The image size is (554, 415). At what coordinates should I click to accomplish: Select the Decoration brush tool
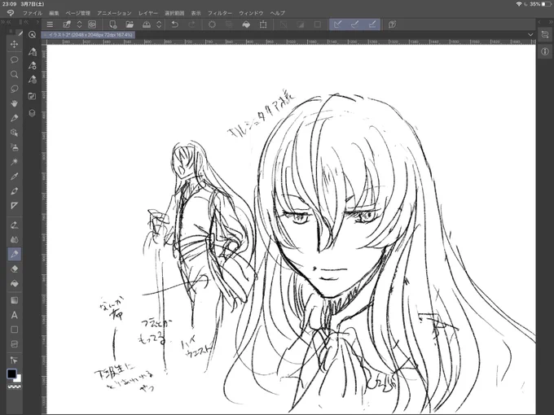pyautogui.click(x=14, y=225)
